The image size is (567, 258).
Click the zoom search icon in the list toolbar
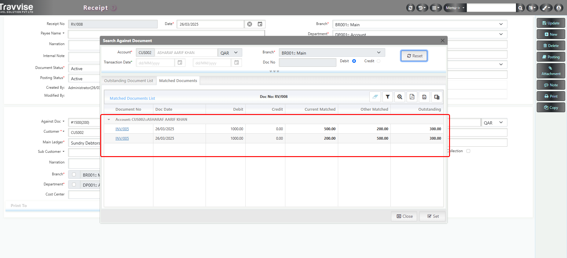pos(400,97)
